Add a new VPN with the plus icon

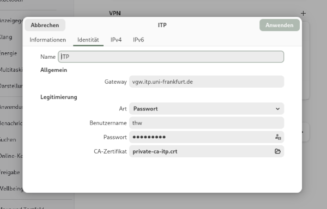303,14
